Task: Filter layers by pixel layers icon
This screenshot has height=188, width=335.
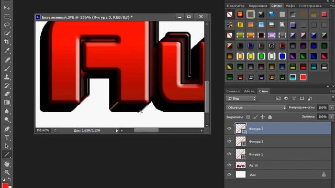Action: (278, 99)
